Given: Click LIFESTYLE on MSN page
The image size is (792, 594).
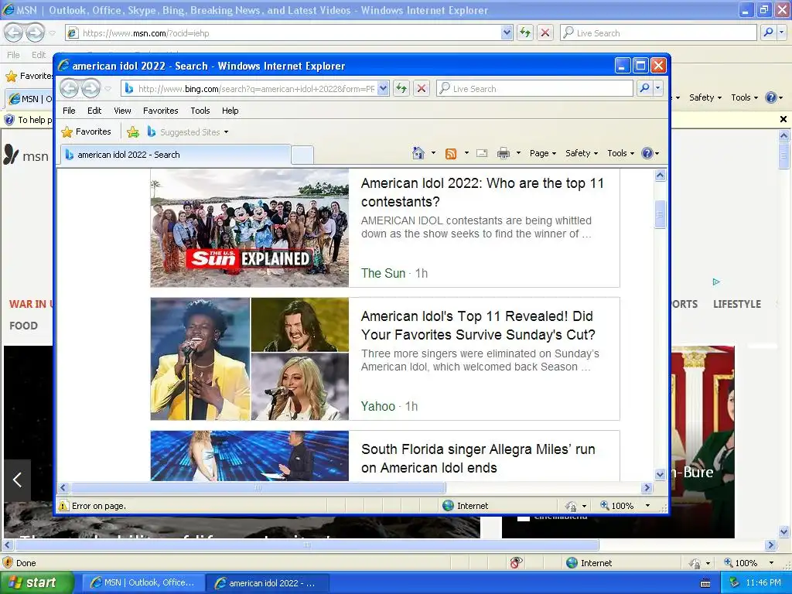Looking at the screenshot, I should pos(736,304).
